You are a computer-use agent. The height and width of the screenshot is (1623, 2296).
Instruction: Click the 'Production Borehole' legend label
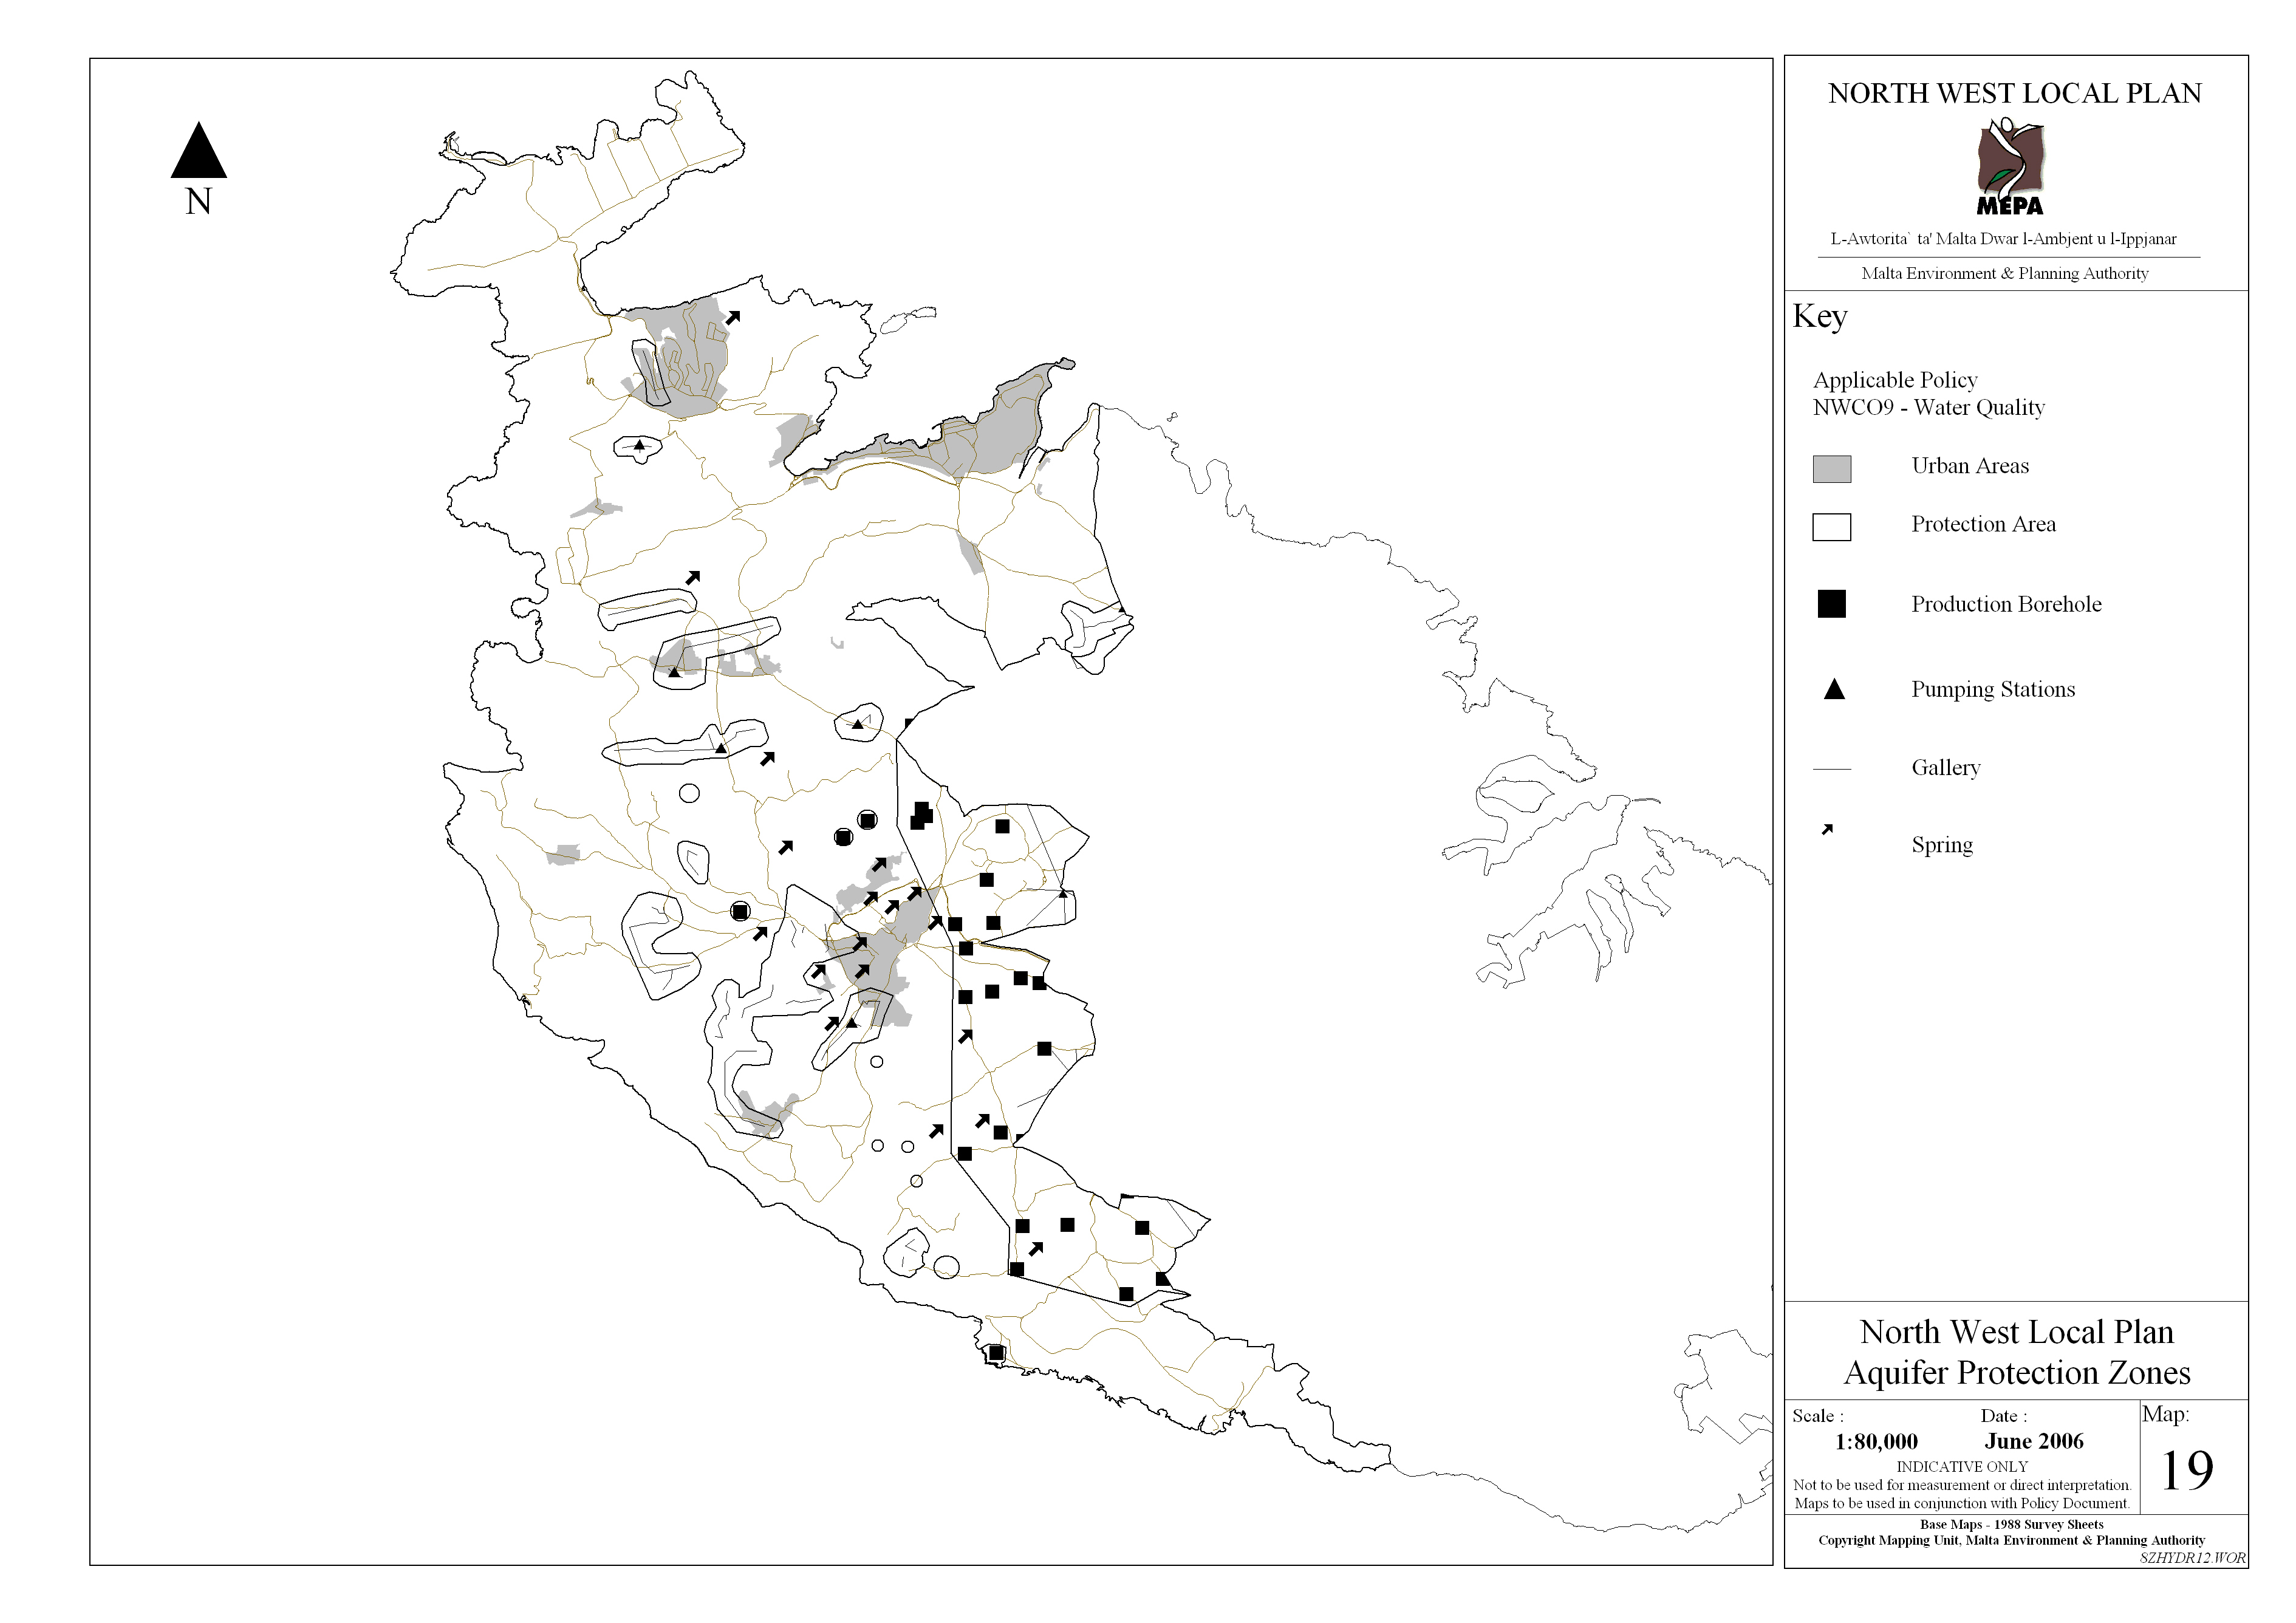pos(2006,604)
